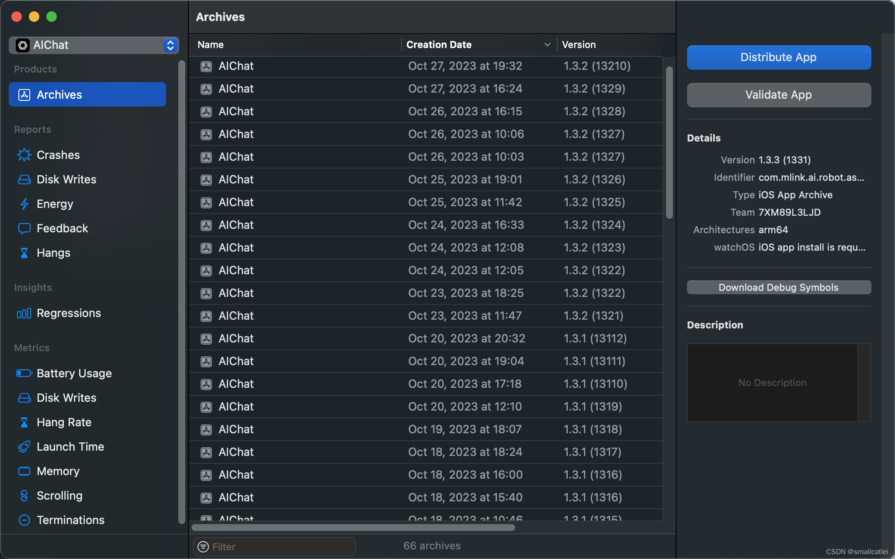This screenshot has height=559, width=895.
Task: Select 'Oct 26, 2023 at 10:03' row date
Action: coord(466,157)
